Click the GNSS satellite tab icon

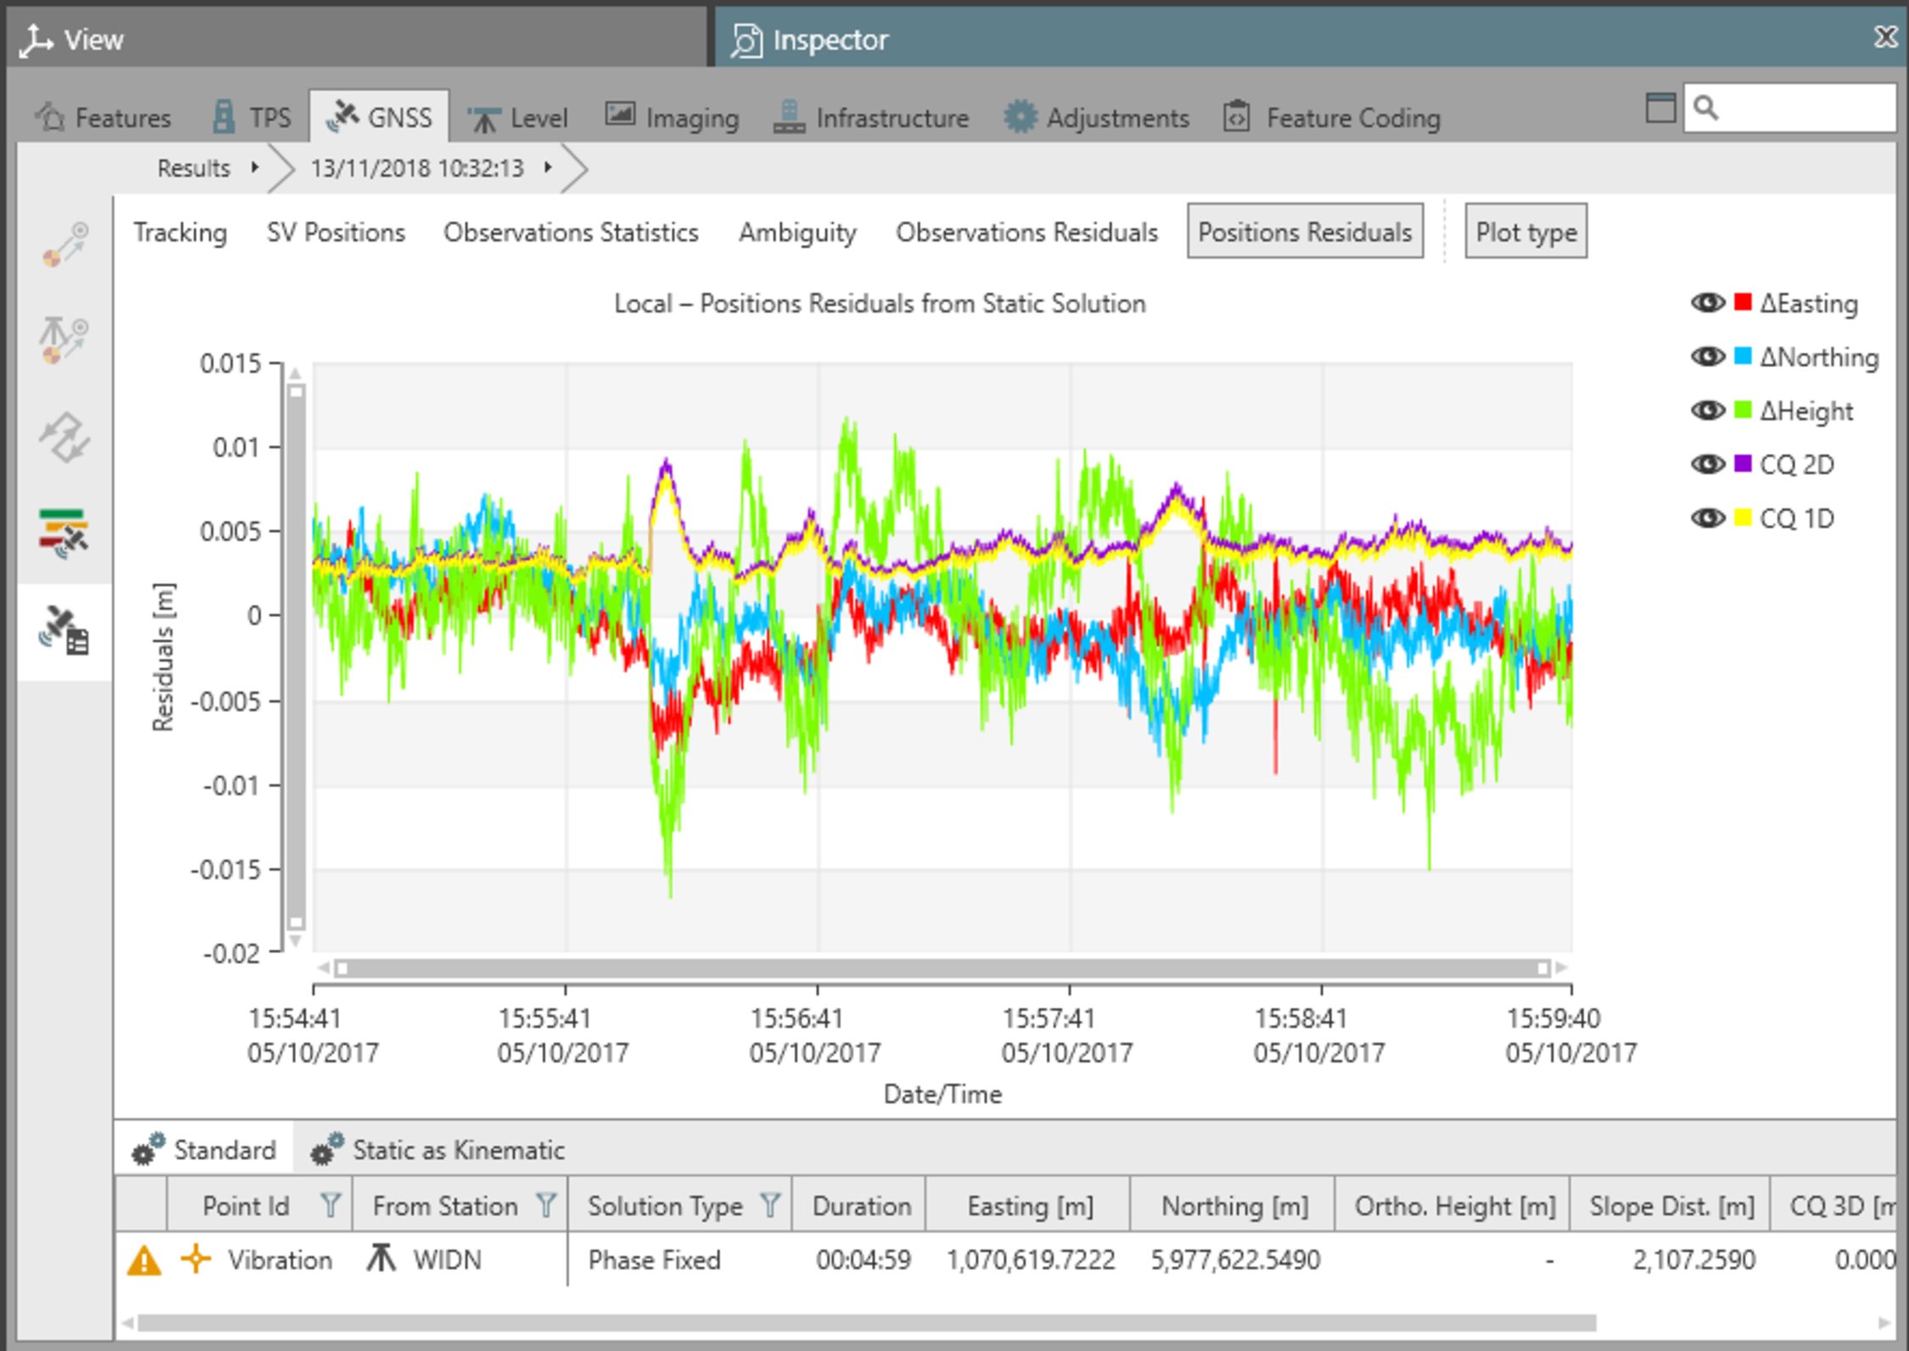[x=343, y=116]
